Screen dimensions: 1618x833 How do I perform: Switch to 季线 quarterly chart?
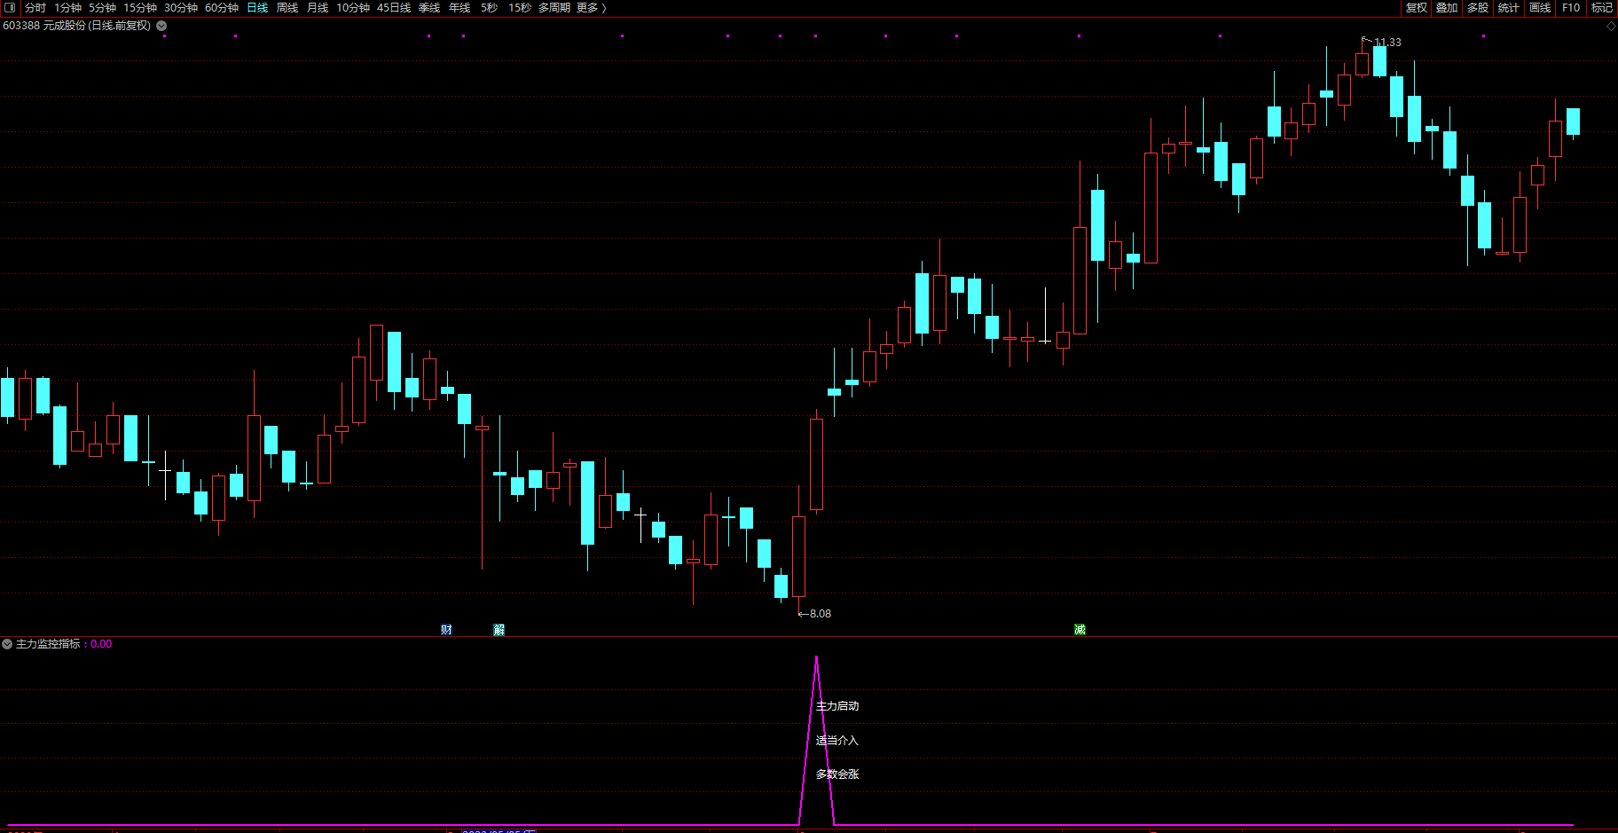(429, 7)
